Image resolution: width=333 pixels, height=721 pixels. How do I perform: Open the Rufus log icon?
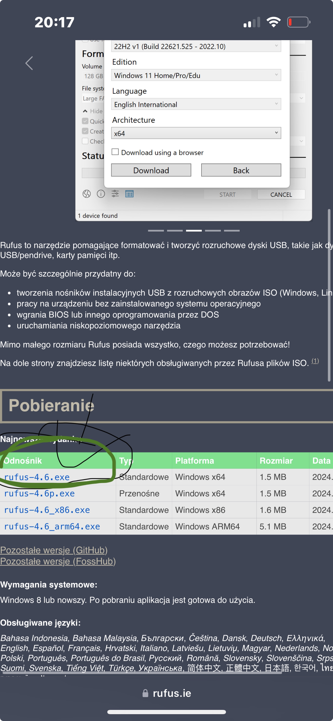pyautogui.click(x=129, y=194)
